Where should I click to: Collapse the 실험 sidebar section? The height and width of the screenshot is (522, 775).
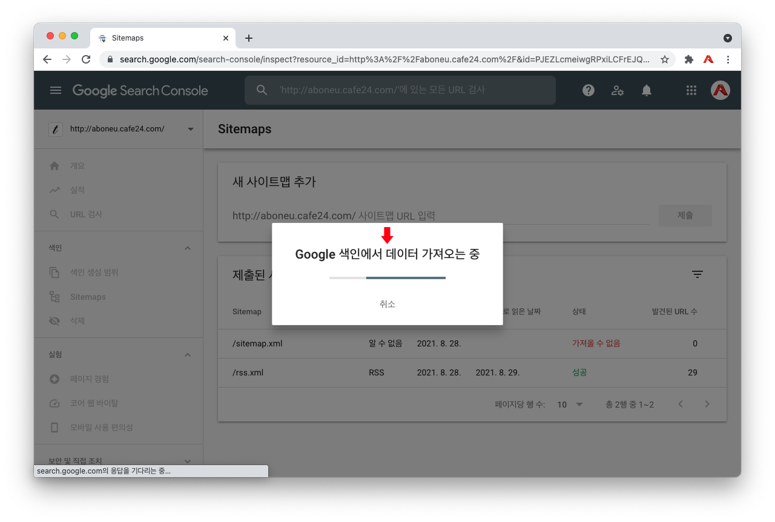(x=188, y=355)
